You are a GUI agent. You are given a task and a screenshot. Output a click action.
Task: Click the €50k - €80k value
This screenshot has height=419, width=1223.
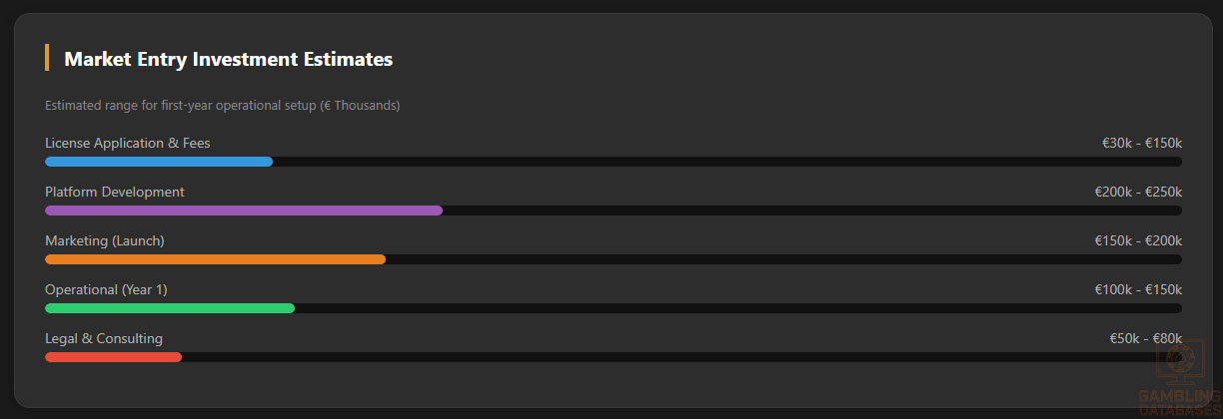point(1145,338)
